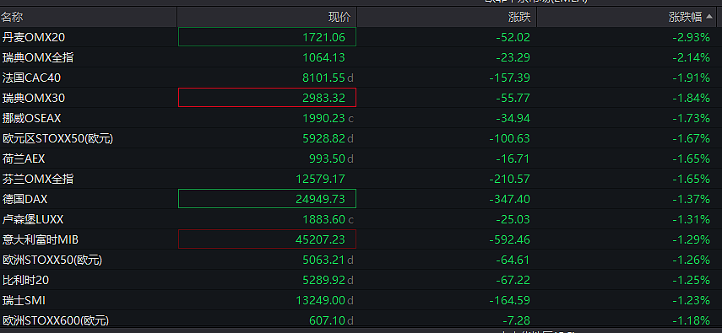This screenshot has height=333, width=722.
Task: Click change value -164.59
Action: 510,300
